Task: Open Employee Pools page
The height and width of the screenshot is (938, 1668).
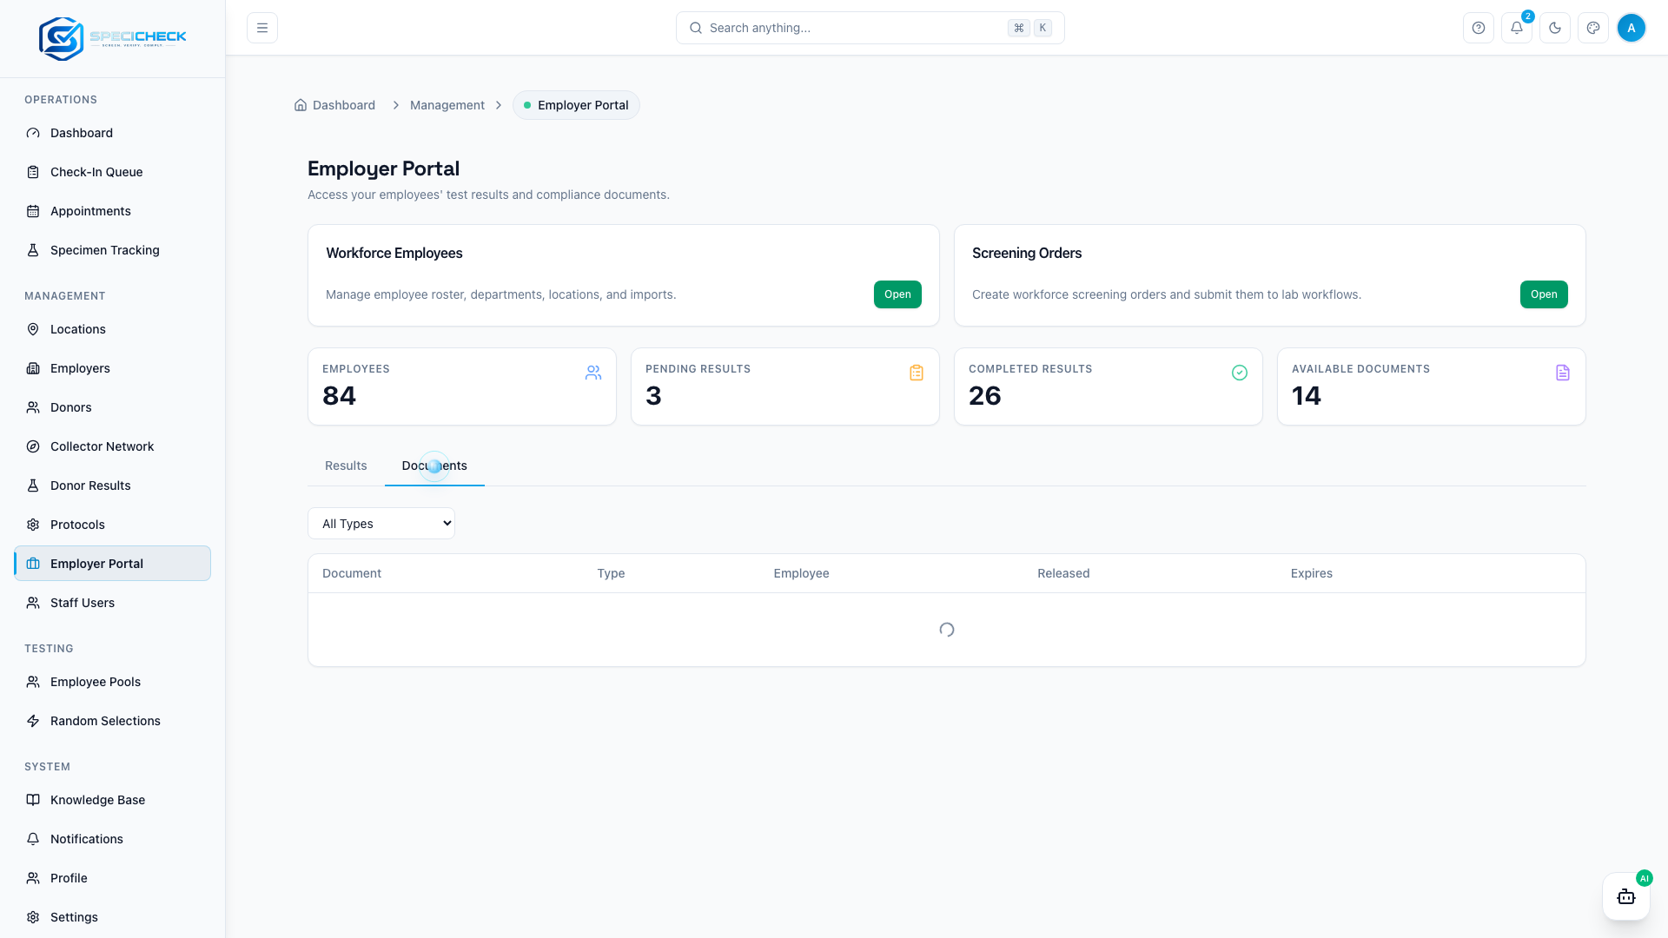Action: [x=112, y=682]
